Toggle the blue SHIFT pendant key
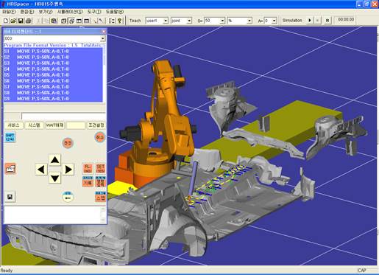 coord(10,137)
